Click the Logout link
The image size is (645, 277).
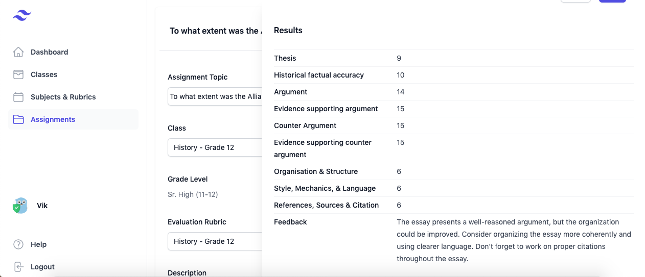coord(42,267)
